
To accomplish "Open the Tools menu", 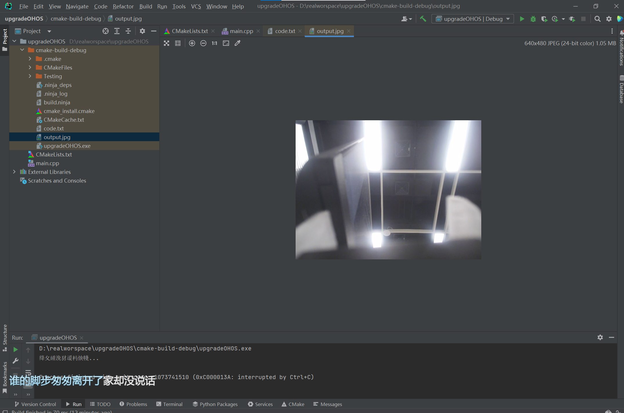I will [x=179, y=6].
